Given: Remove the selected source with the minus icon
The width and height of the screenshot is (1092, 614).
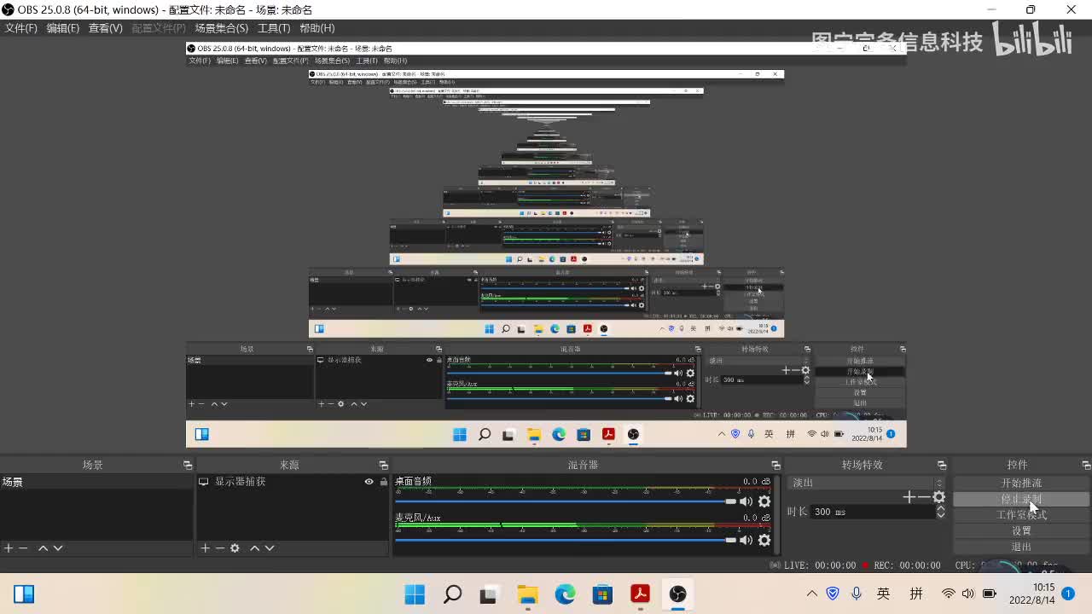Looking at the screenshot, I should [219, 548].
